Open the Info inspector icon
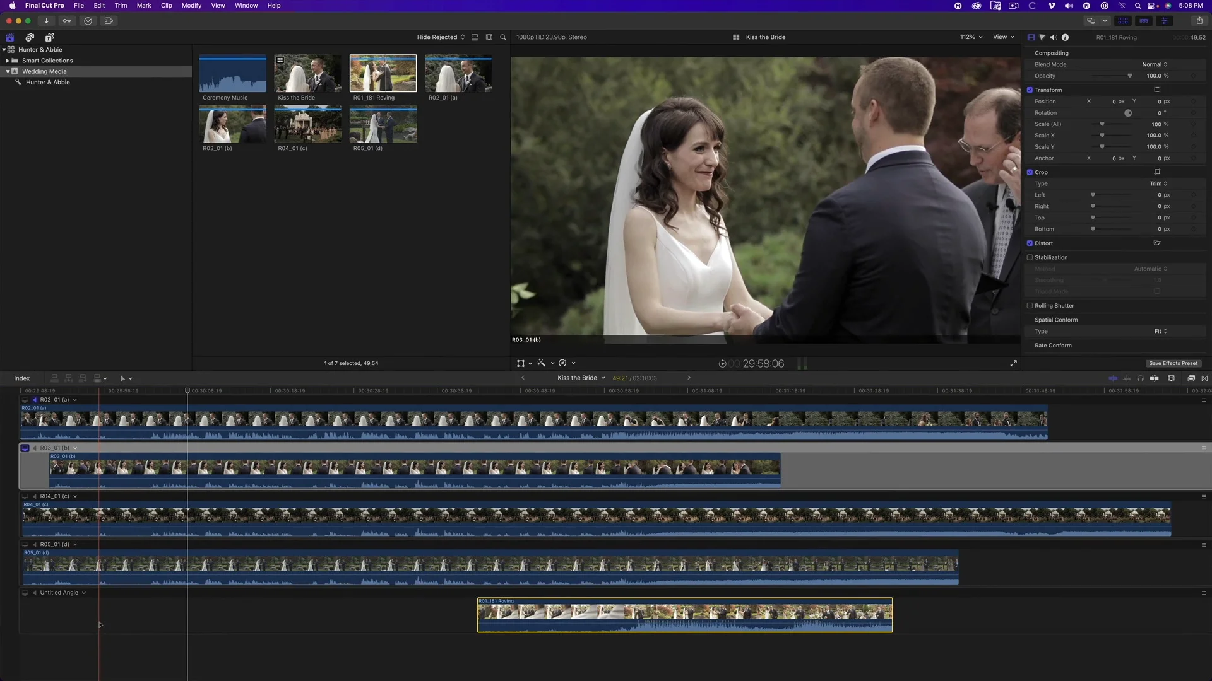Image resolution: width=1212 pixels, height=681 pixels. click(x=1065, y=37)
